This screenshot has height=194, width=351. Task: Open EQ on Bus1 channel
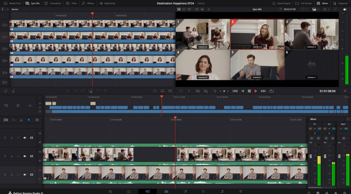click(346, 129)
